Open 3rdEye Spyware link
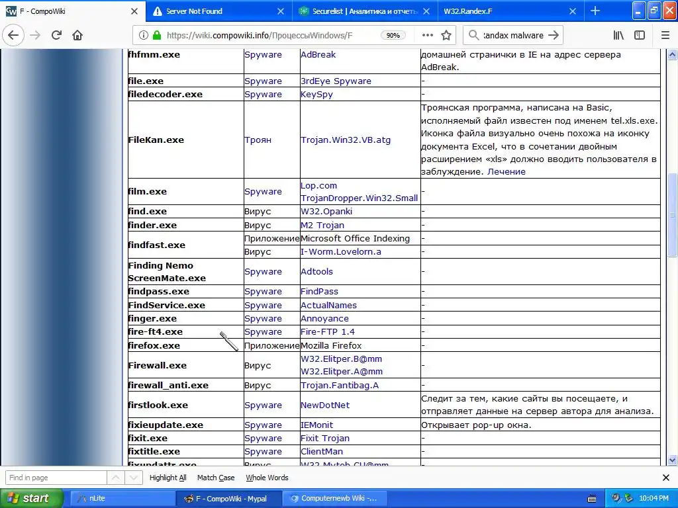 336,81
